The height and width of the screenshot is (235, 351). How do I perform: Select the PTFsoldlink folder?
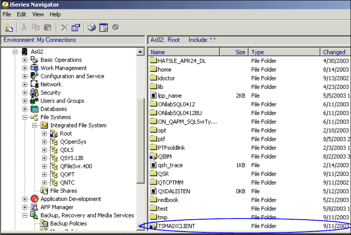coord(172,148)
